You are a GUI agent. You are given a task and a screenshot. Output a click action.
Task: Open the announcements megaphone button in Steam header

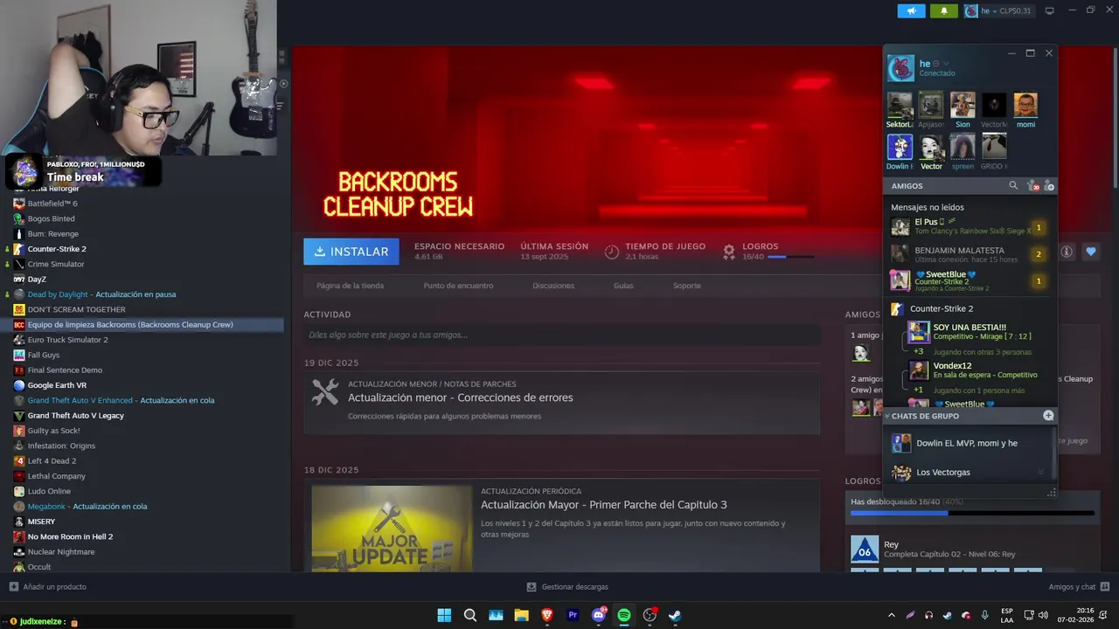tap(911, 10)
